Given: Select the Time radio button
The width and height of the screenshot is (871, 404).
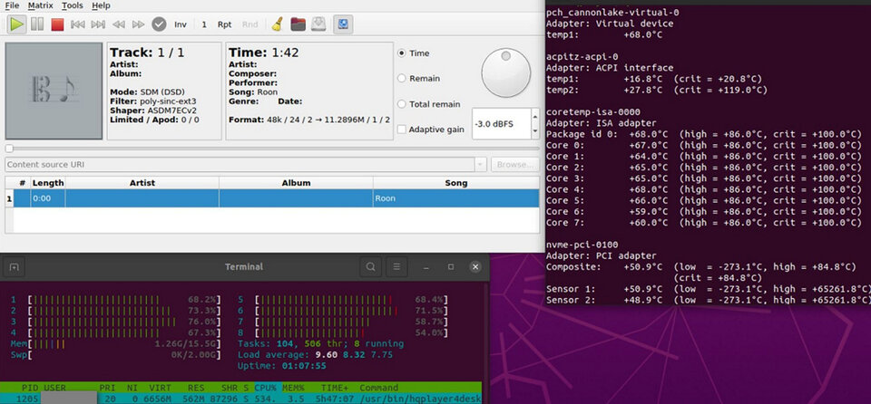Looking at the screenshot, I should pyautogui.click(x=402, y=53).
